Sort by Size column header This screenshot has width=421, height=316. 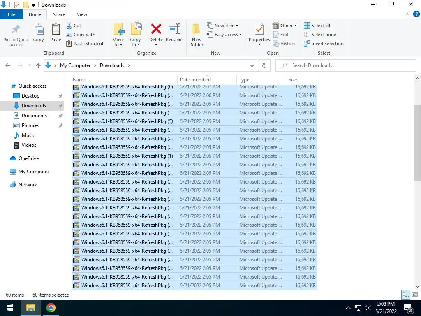(302, 80)
